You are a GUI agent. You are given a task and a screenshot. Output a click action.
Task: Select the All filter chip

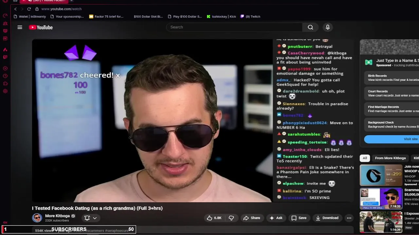(x=365, y=158)
